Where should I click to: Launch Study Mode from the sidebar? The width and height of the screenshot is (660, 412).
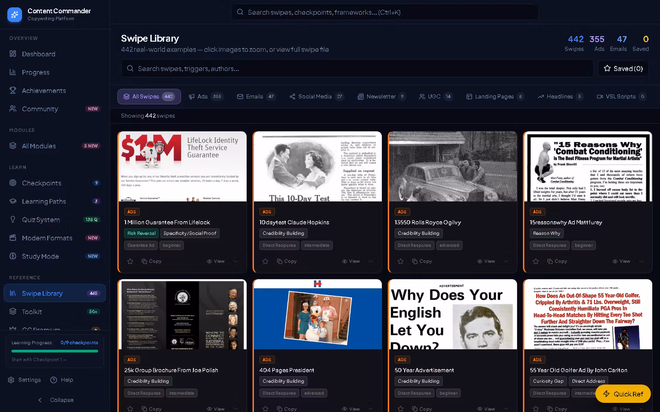click(55, 256)
